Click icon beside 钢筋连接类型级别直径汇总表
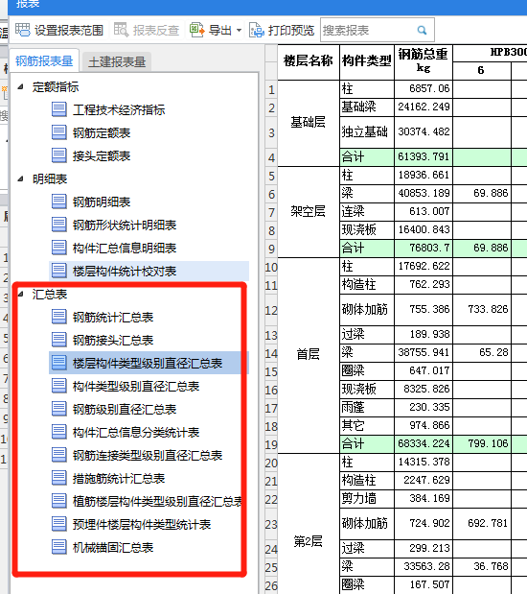527x594 pixels. [x=59, y=456]
